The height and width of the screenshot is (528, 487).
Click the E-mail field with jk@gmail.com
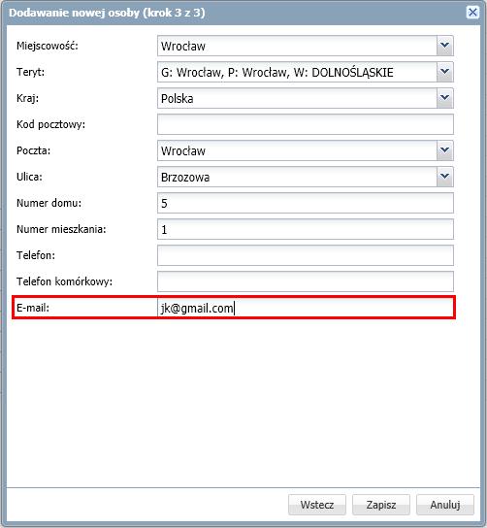click(306, 308)
